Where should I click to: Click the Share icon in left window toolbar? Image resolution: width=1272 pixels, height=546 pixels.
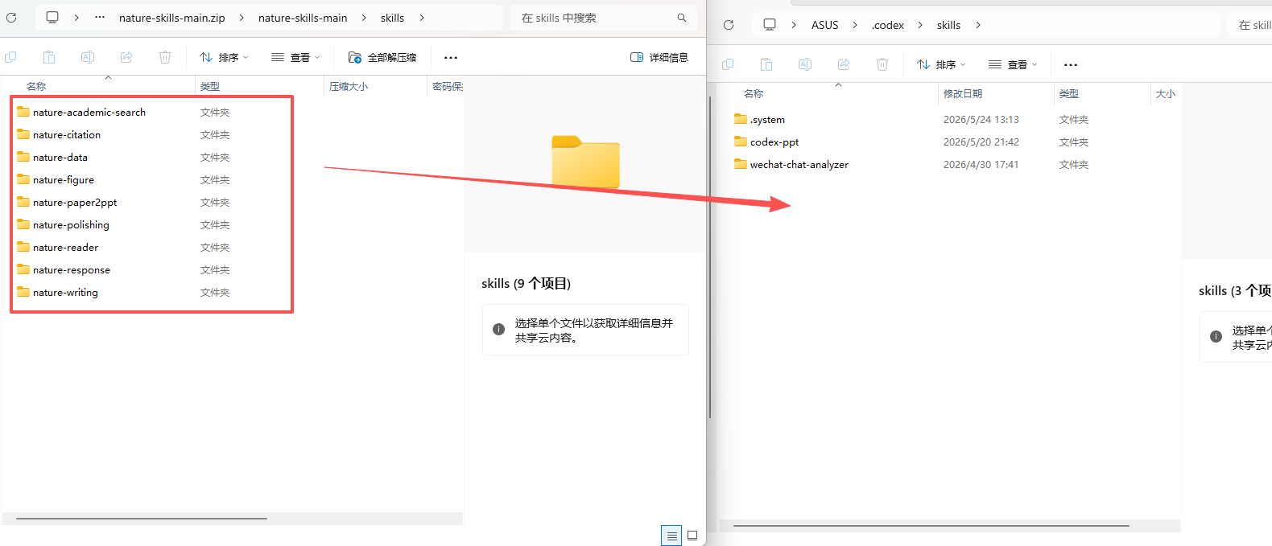point(126,57)
